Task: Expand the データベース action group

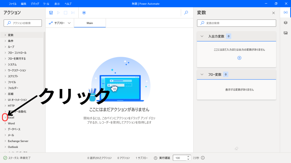Action: 5,129
